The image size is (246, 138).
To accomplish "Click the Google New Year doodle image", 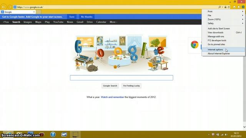I will tap(121, 54).
